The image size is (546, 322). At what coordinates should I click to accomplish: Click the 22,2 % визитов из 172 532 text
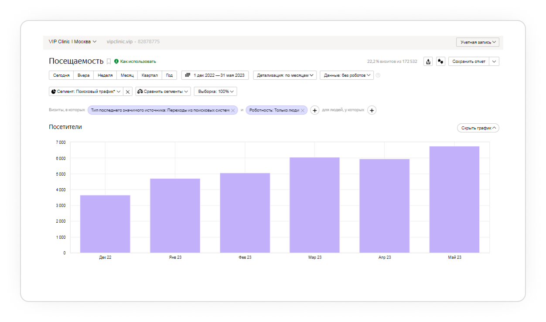tap(392, 61)
